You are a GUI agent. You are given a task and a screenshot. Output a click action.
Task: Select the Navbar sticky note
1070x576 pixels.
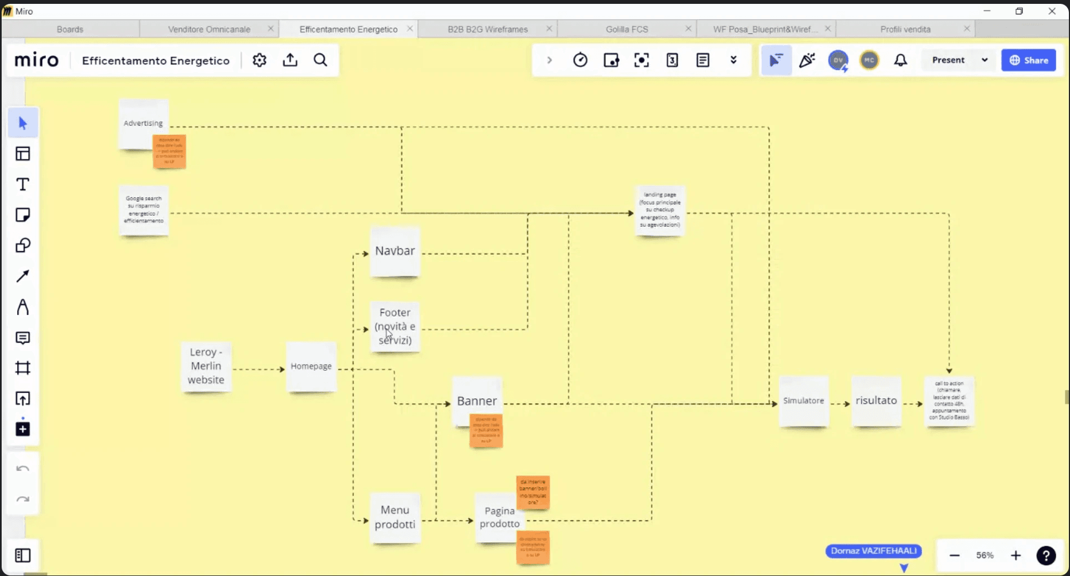tap(395, 251)
